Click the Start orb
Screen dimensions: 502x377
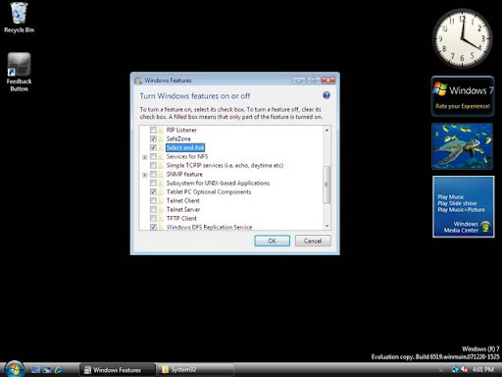pyautogui.click(x=14, y=369)
